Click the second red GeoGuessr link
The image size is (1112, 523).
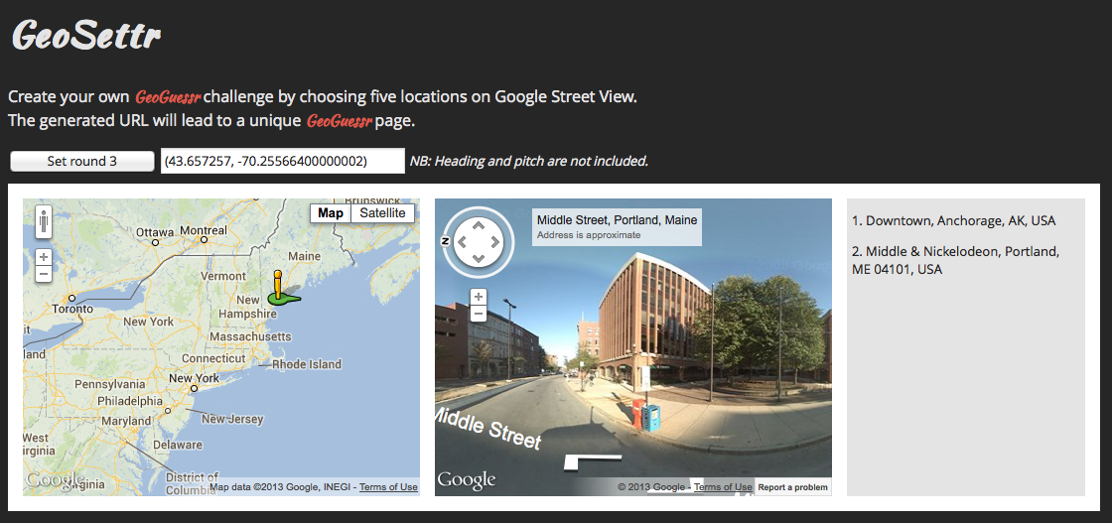[339, 121]
